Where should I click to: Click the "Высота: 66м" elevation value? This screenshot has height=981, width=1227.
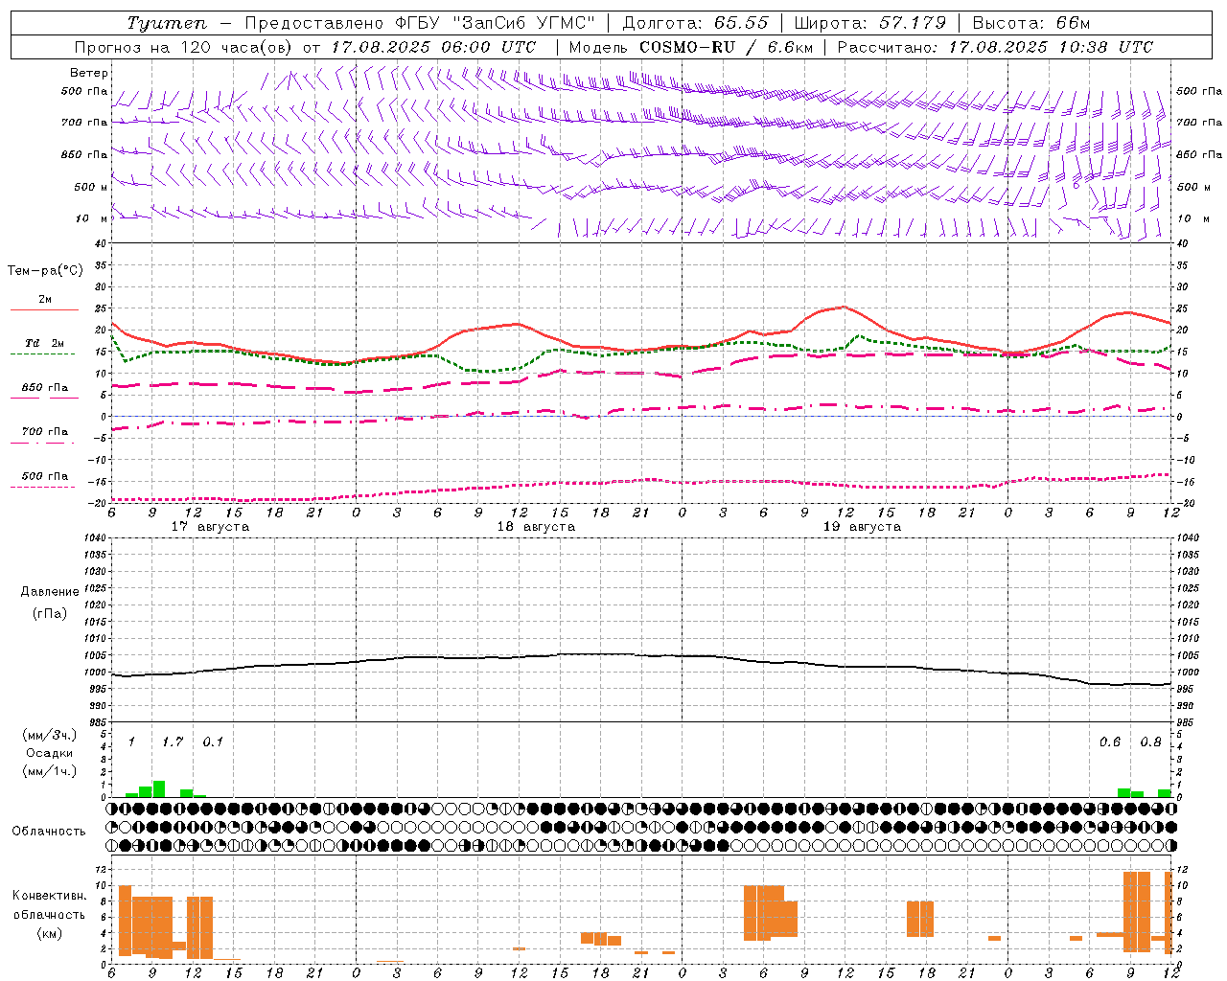[x=1031, y=23]
